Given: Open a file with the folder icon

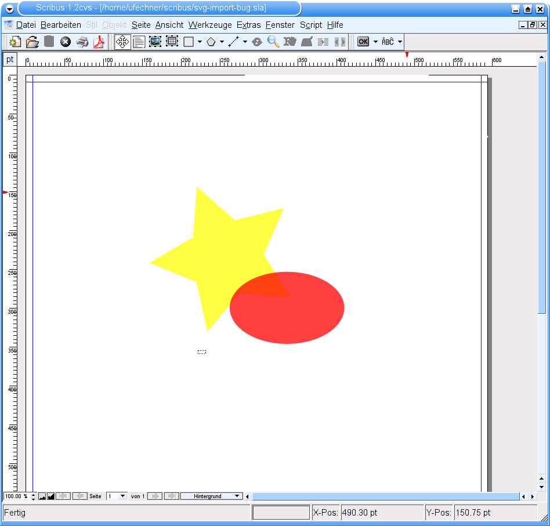Looking at the screenshot, I should tap(32, 42).
